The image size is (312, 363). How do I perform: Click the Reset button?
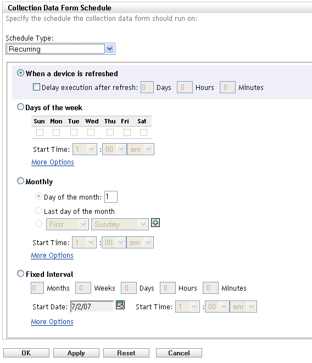(126, 353)
